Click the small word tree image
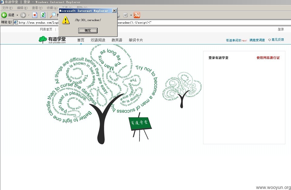The height and width of the screenshot is (190, 291). point(182,90)
